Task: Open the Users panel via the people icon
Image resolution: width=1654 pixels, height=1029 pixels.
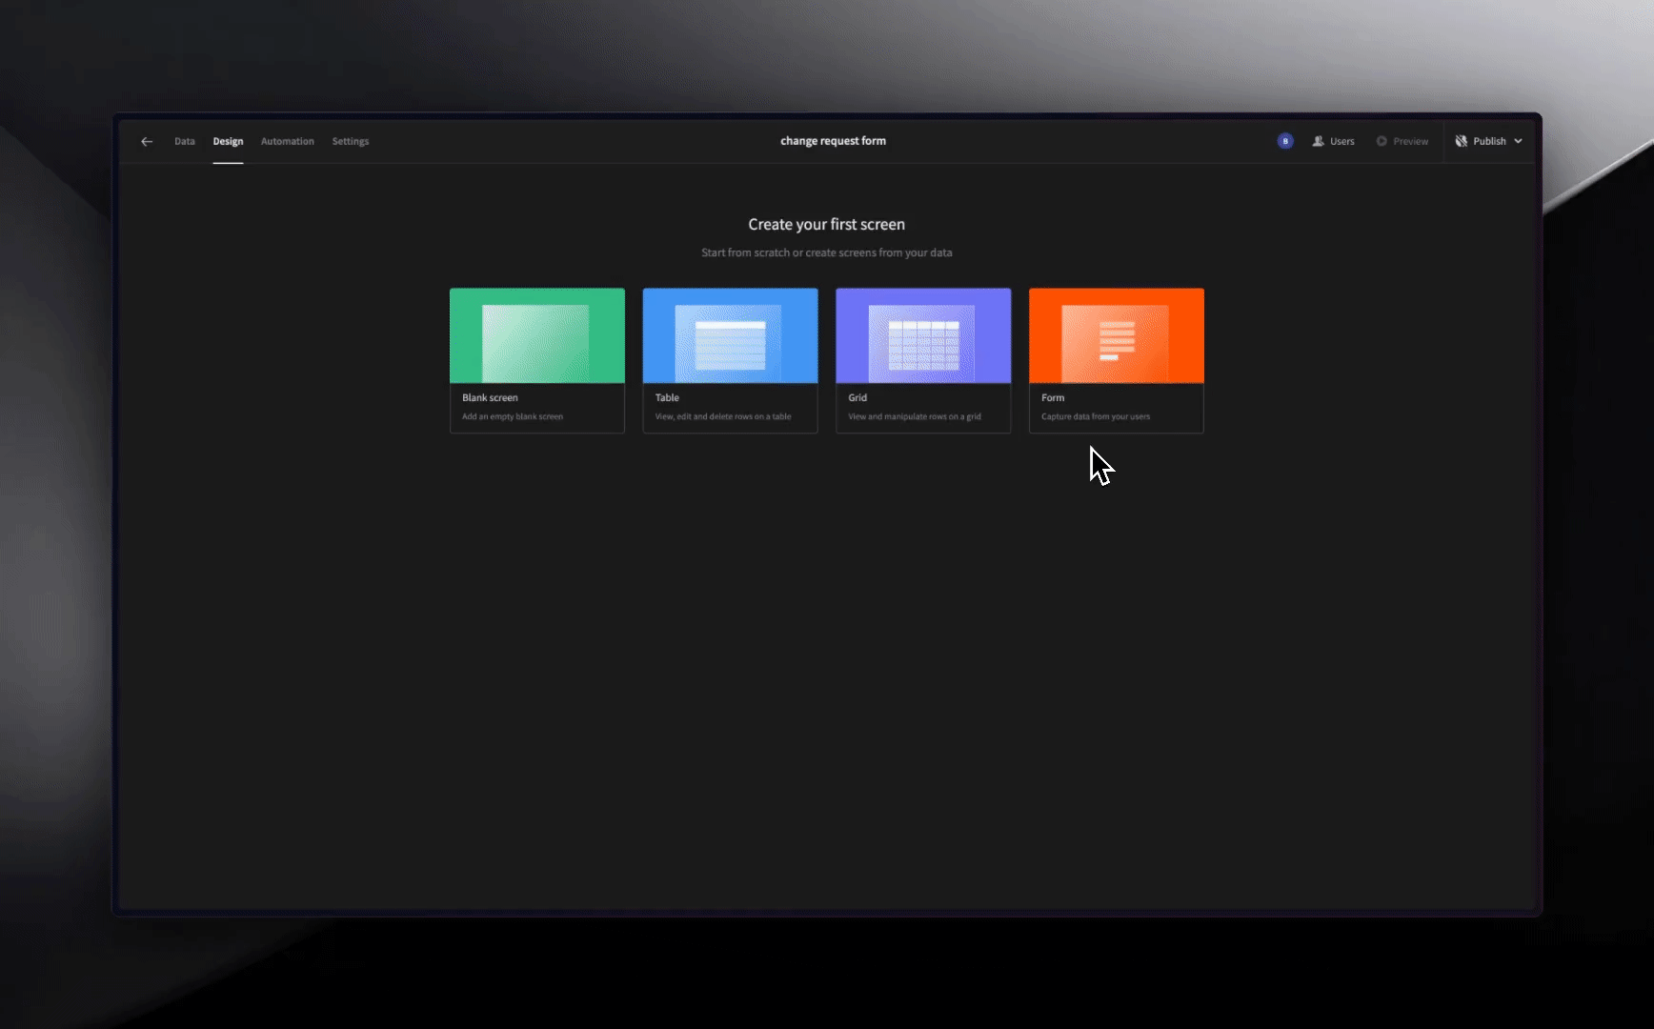Action: 1320,141
